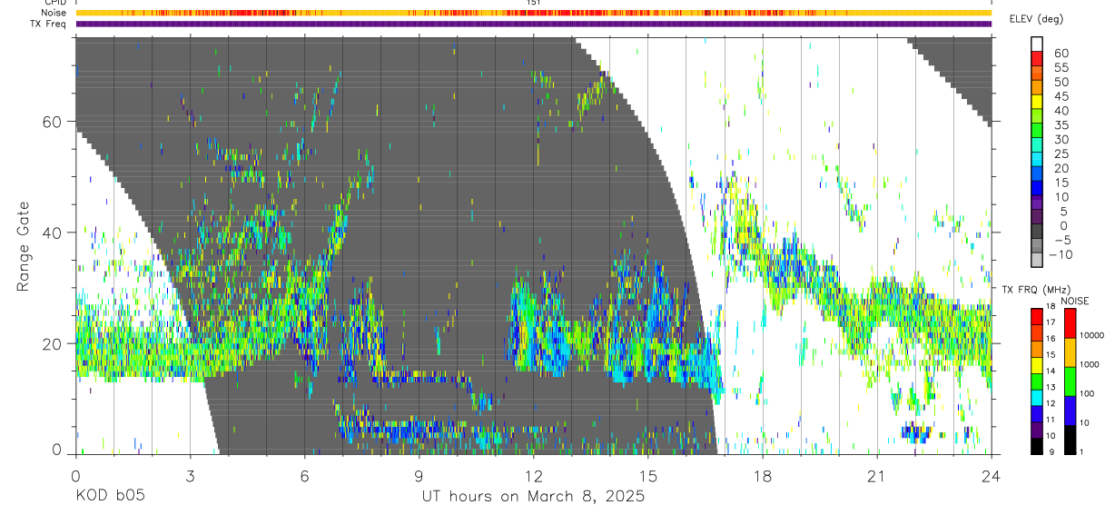Select the black bottom segment of the TX FRQ bar
This screenshot has height=515, width=1115.
(1037, 447)
